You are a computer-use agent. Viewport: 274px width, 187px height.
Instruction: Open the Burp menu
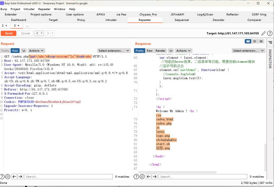click(x=4, y=9)
